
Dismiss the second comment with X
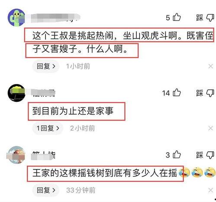pos(210,128)
